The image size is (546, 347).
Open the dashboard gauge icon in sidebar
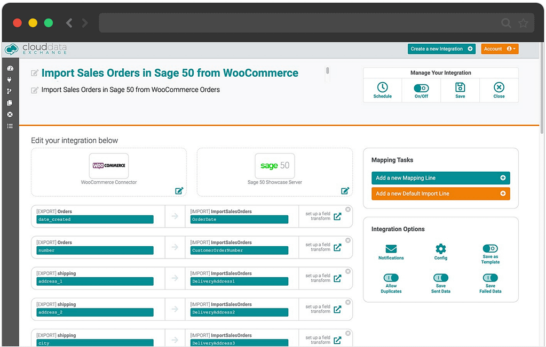coord(10,69)
